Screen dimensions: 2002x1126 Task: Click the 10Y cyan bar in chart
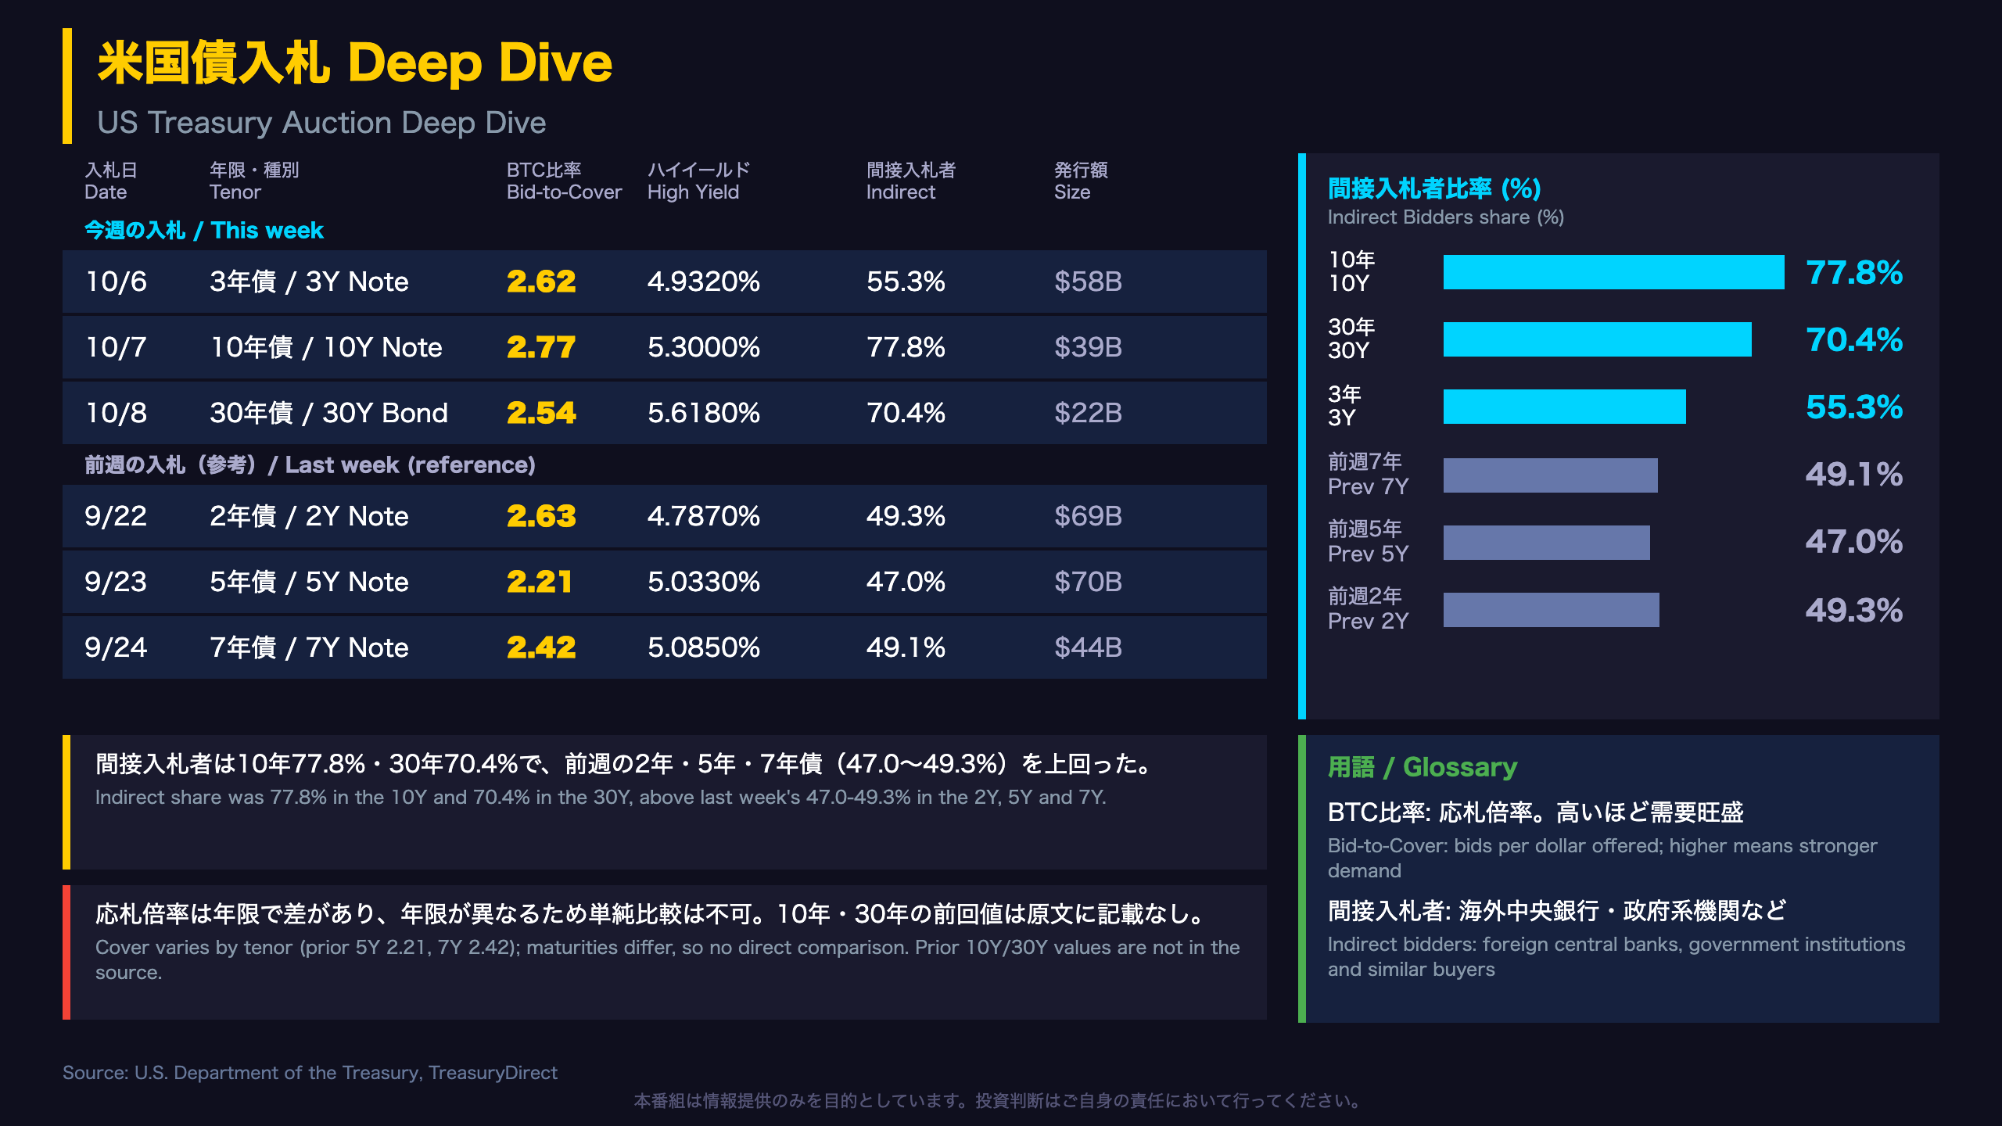[1613, 272]
